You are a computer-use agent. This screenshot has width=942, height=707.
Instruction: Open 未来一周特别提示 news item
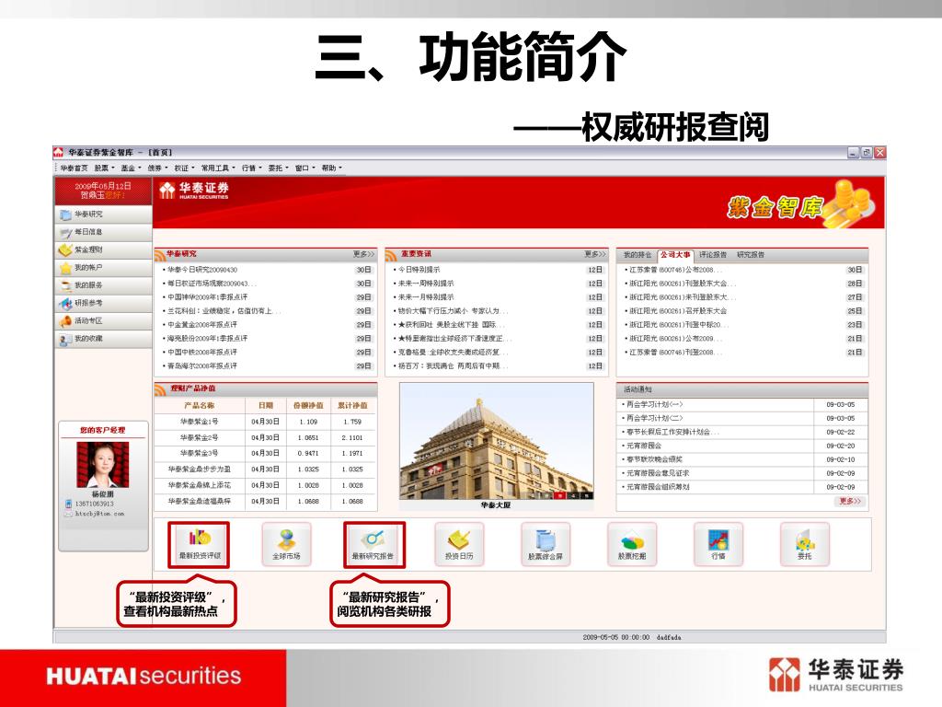click(426, 284)
